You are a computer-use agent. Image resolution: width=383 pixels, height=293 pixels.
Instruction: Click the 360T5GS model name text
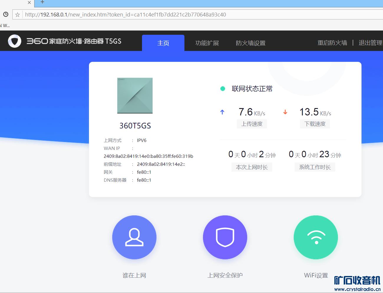point(135,126)
